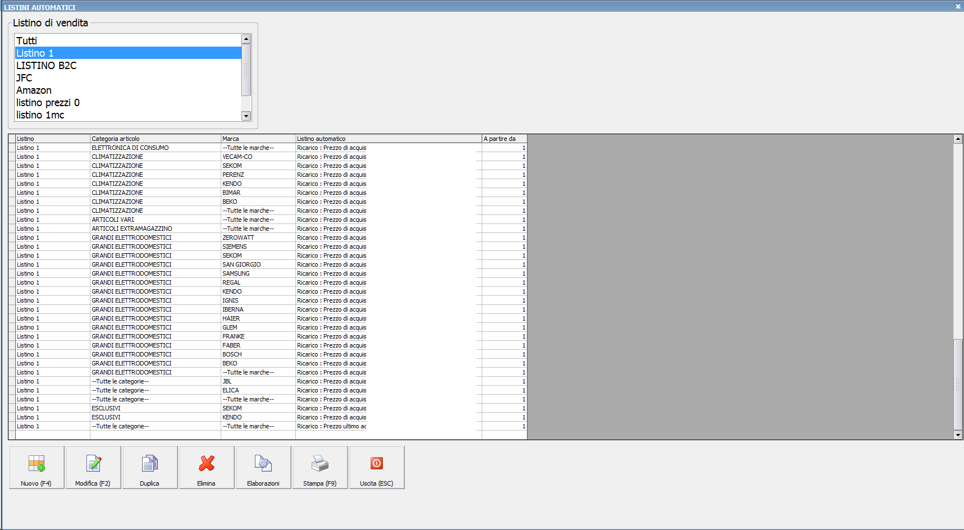Click the ELICA brand cell
Screen dimensions: 964x530
[x=258, y=390]
